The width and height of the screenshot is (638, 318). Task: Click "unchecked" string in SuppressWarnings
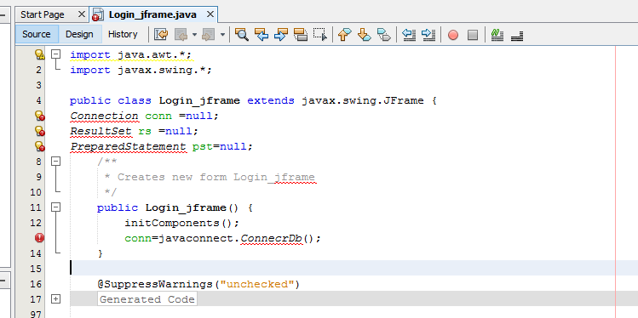(x=256, y=284)
